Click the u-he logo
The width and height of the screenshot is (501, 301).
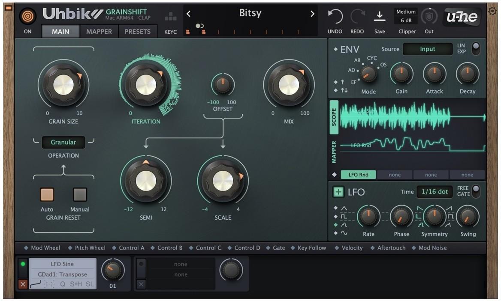(x=462, y=17)
